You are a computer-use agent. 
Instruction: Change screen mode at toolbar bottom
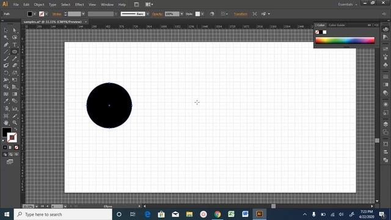[10, 162]
